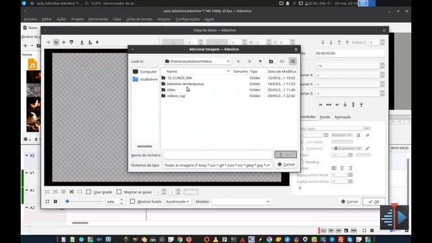This screenshot has height=243, width=432.
Task: Switch file dialog to list view
Action: click(282, 61)
